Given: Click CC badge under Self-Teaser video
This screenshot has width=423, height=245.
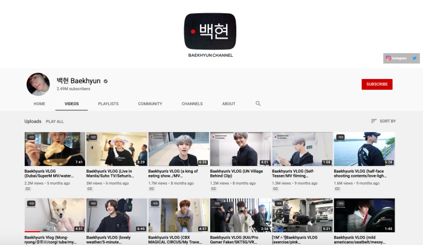Looking at the screenshot, I should click(275, 189).
